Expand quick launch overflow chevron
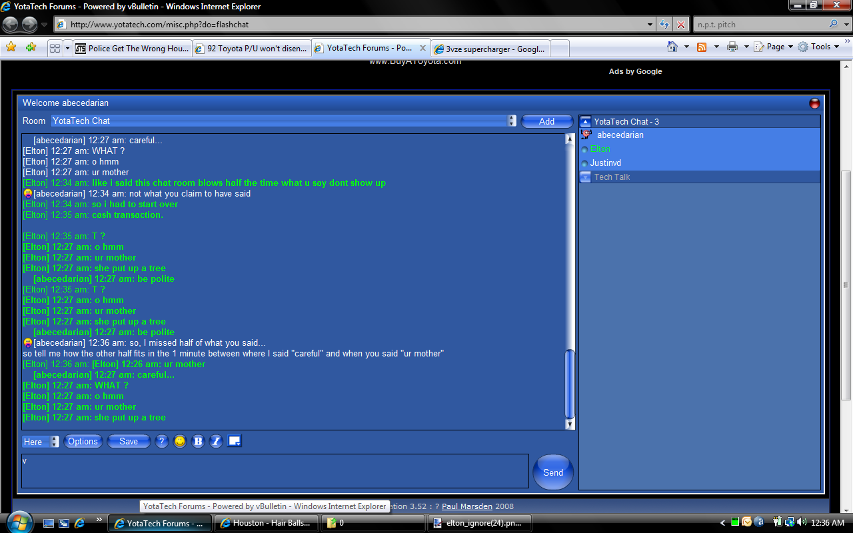 coord(99,519)
